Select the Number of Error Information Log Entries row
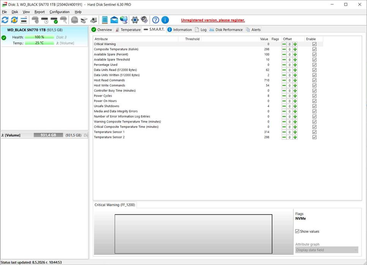 coord(208,116)
